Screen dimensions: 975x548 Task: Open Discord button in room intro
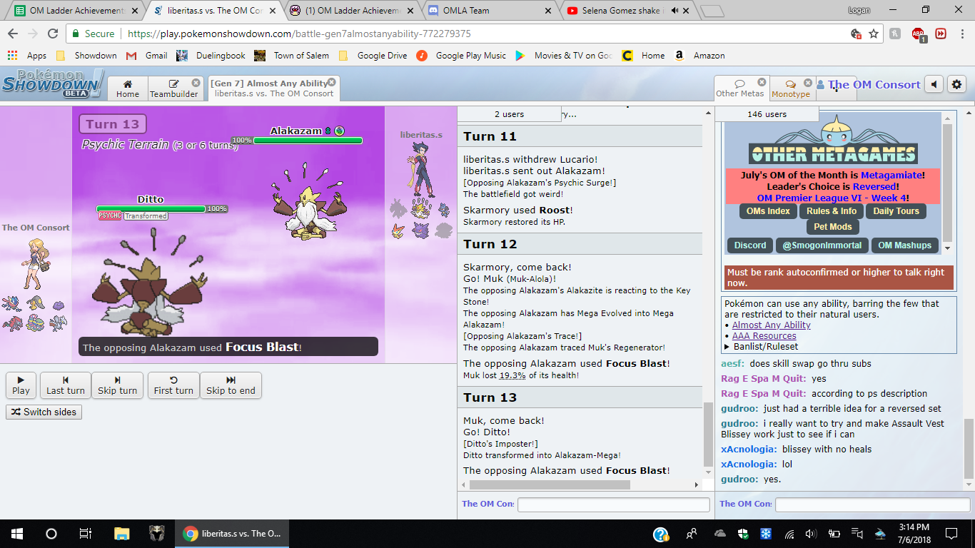(x=750, y=245)
